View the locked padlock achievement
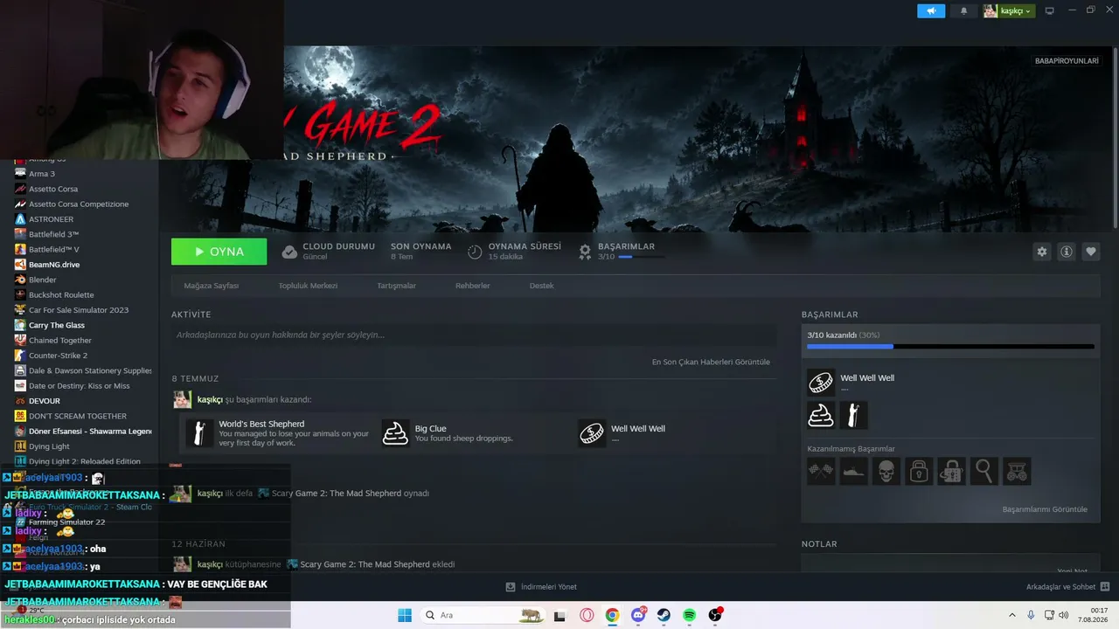The image size is (1119, 629). (919, 471)
